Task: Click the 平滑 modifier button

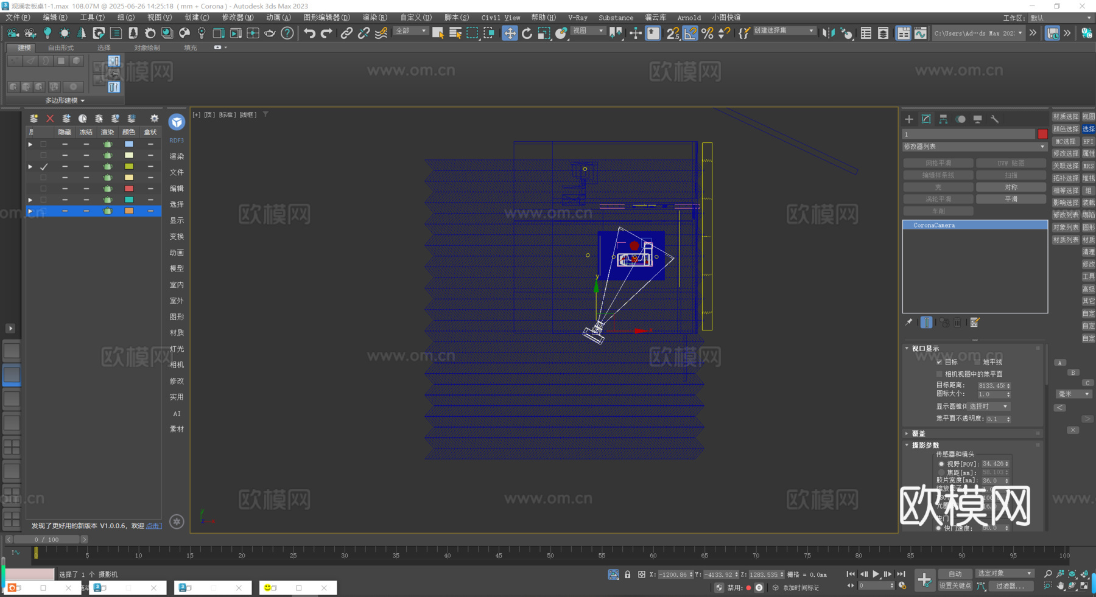Action: [x=1011, y=199]
